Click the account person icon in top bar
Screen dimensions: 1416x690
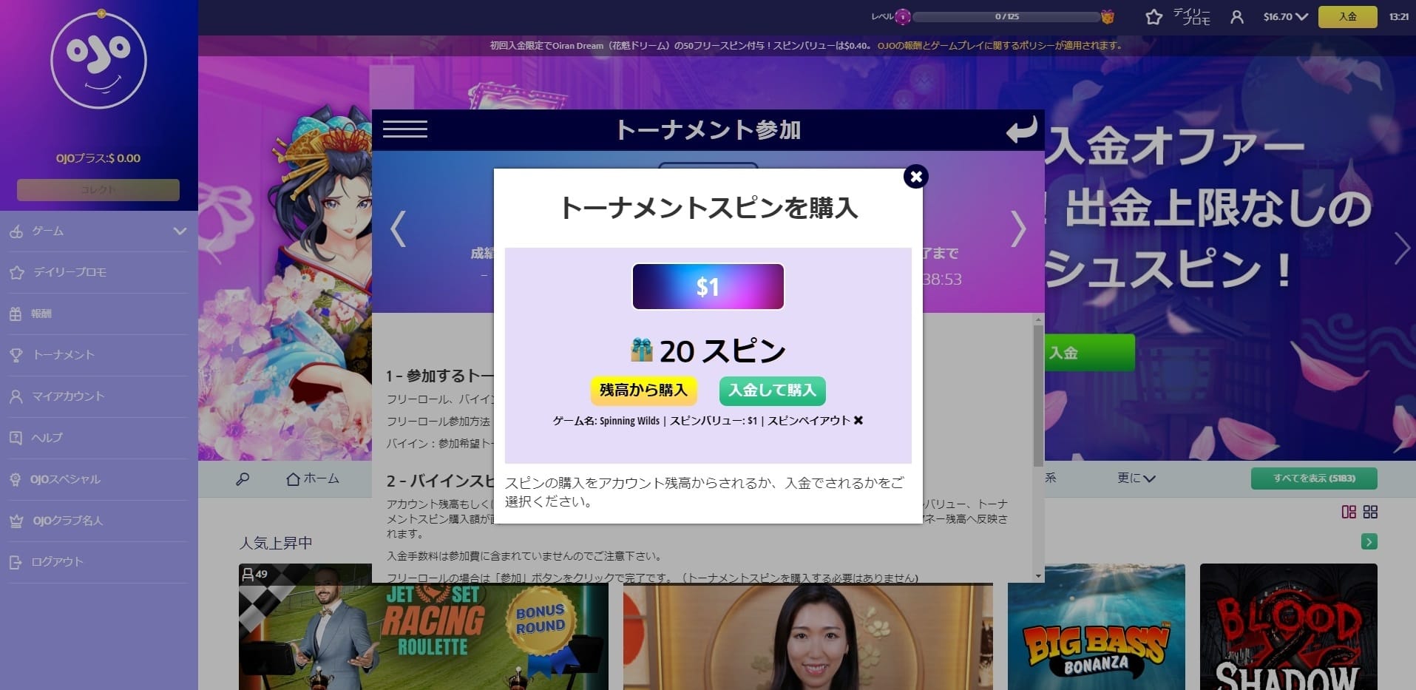1236,16
